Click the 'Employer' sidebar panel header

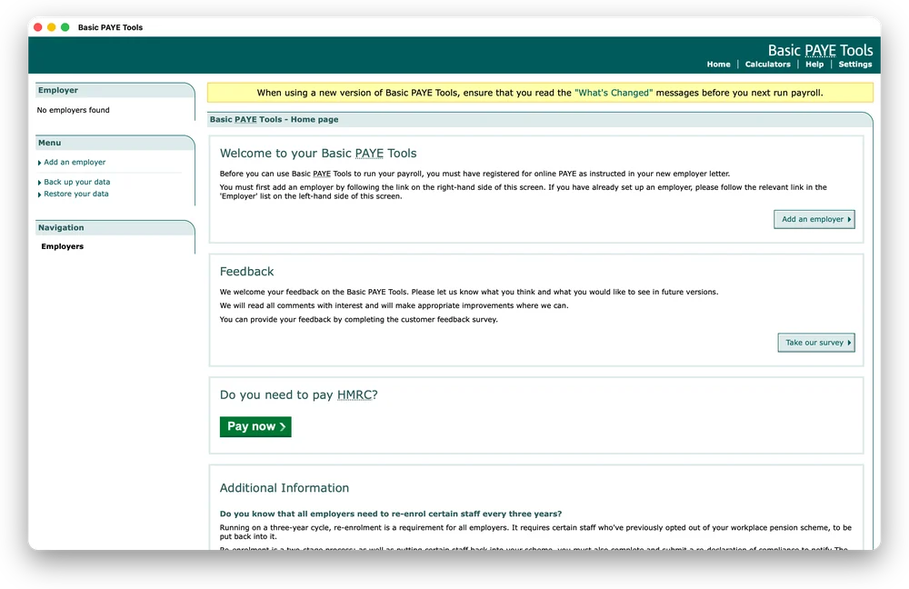click(x=115, y=90)
